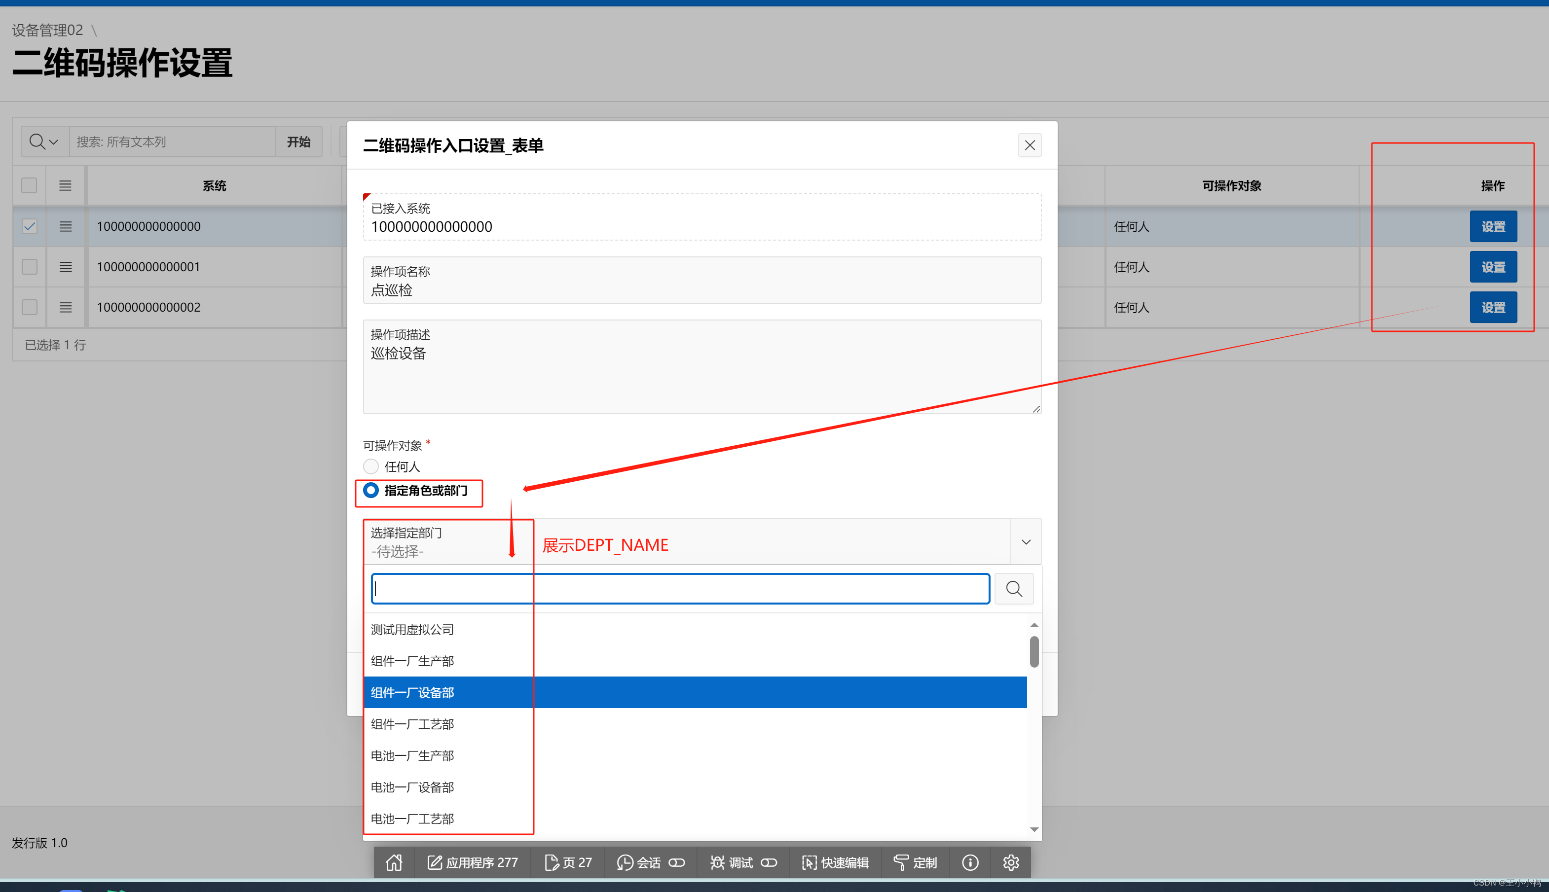Click 设置 button for row 100000000000002

[1493, 308]
